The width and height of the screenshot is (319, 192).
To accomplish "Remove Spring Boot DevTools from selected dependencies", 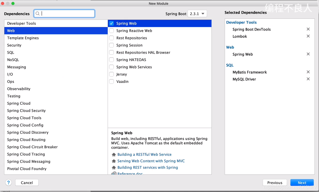I will [x=308, y=29].
